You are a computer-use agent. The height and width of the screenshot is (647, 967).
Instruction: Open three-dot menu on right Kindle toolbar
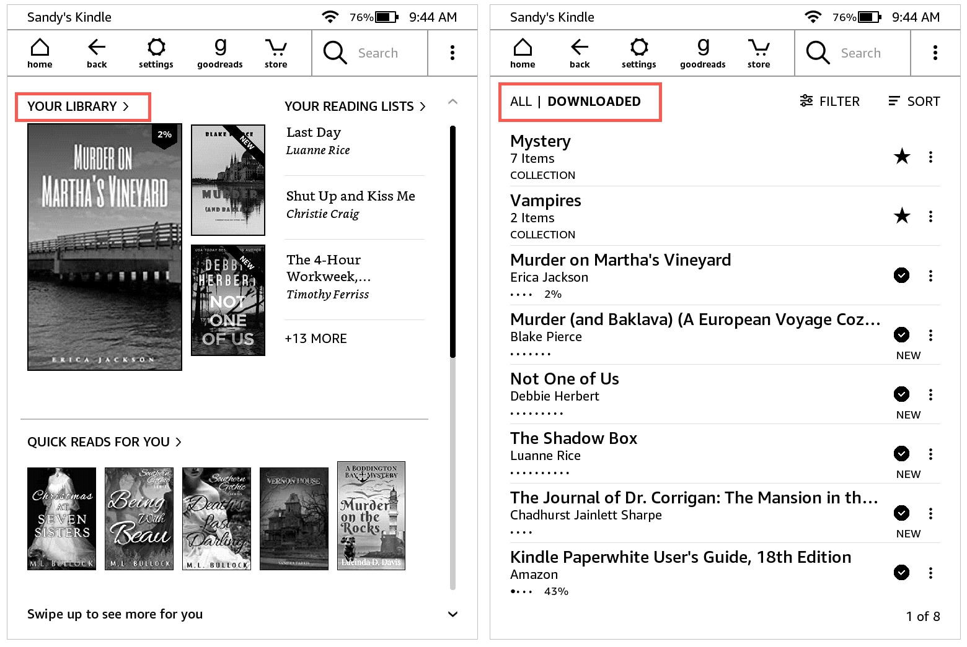click(935, 53)
